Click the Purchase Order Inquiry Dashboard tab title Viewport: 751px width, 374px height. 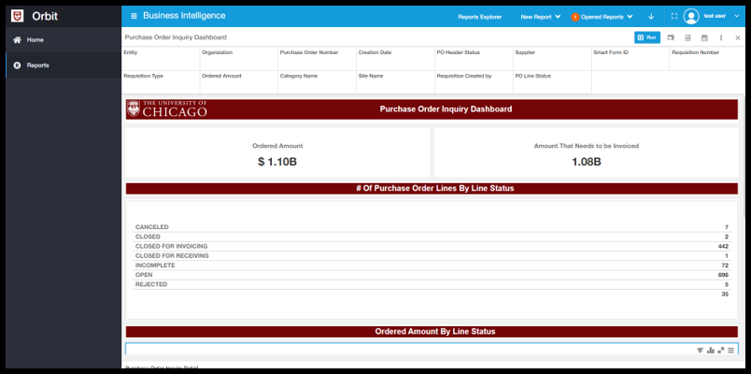[176, 37]
